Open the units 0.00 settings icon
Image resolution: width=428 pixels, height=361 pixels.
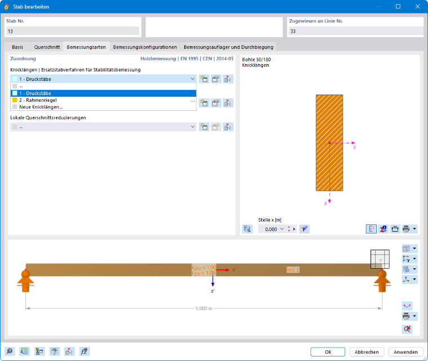click(x=25, y=351)
